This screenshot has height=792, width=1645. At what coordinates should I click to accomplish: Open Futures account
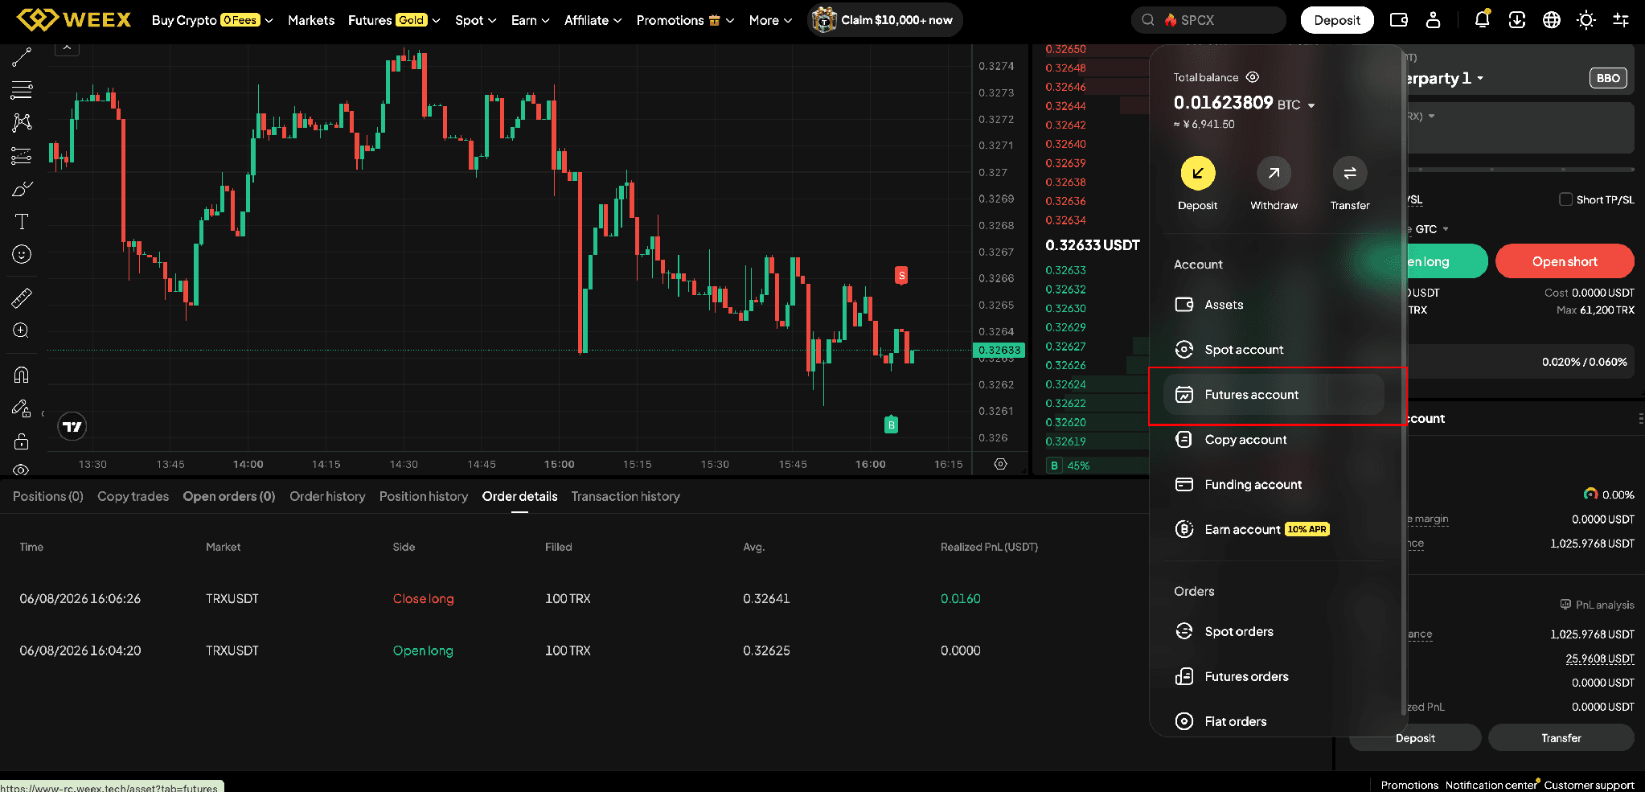[x=1274, y=395]
